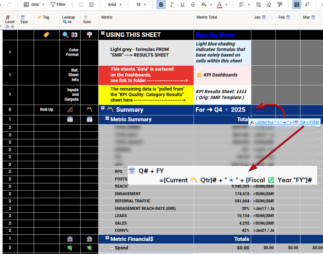Click the chart icon in the Roll-Up row
This screenshot has width=323, height=254.
(x=70, y=110)
